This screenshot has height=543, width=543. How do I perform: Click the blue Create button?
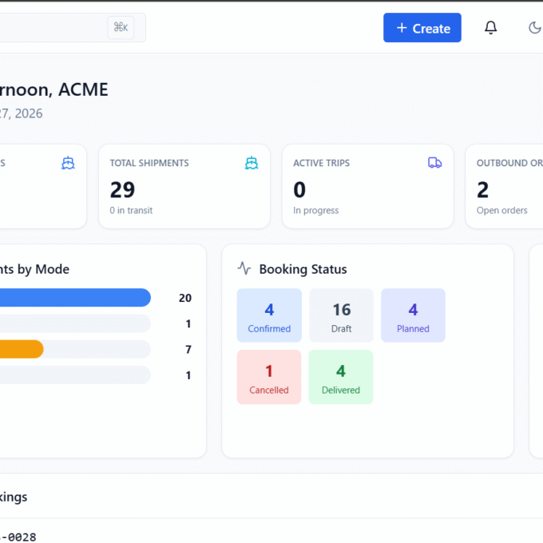click(x=422, y=28)
